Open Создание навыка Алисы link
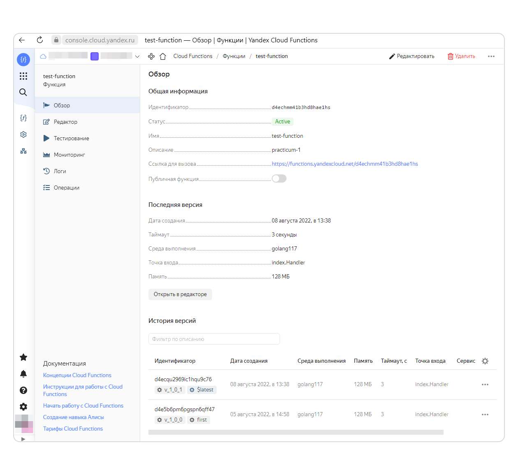518x475 pixels. 74,417
